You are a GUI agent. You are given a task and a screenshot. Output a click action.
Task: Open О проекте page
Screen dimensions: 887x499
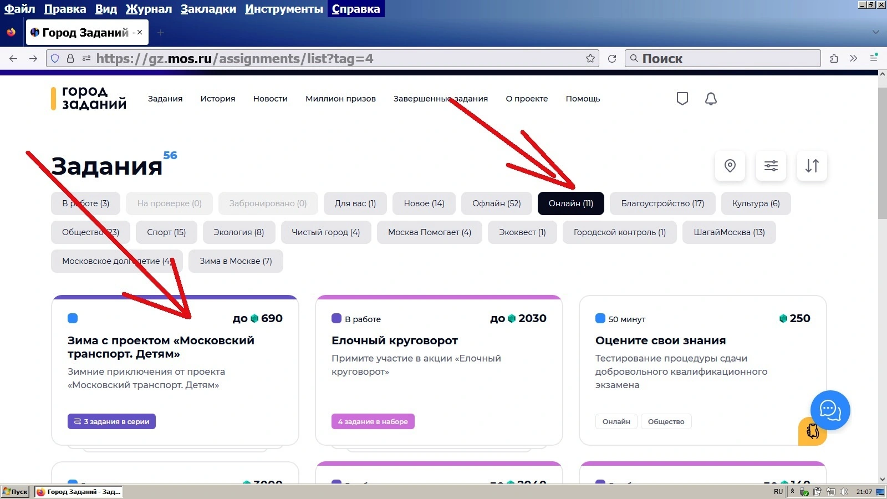(527, 99)
